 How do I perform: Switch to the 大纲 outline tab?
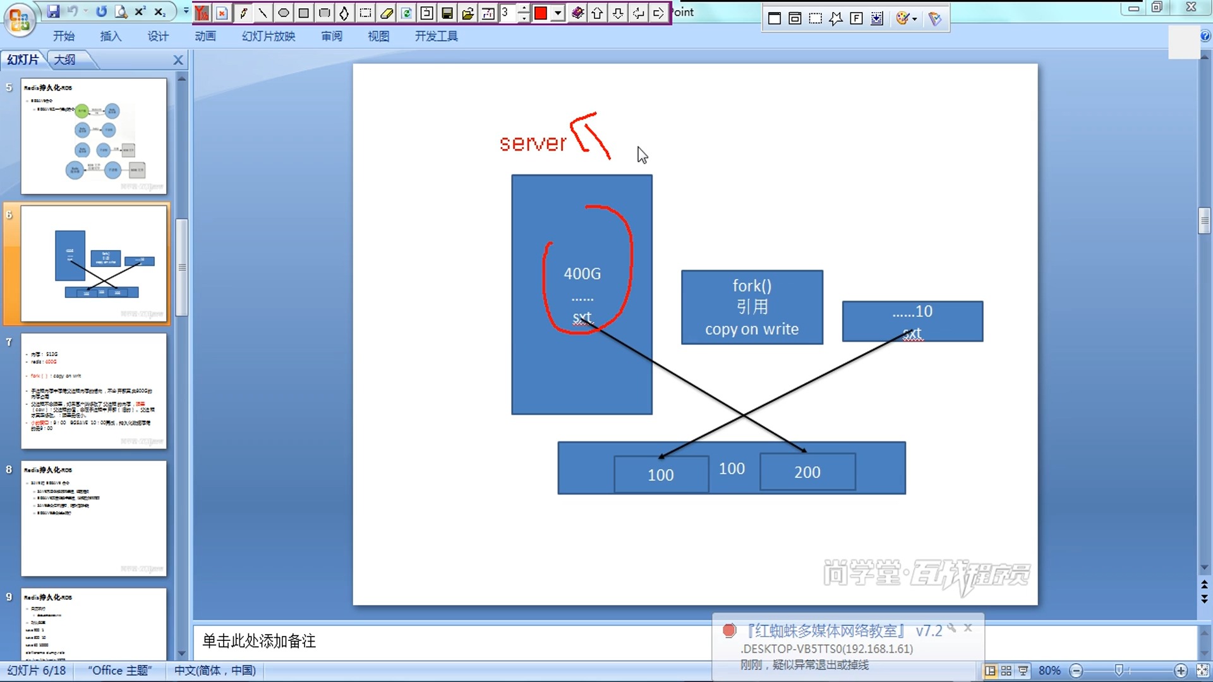tap(65, 59)
